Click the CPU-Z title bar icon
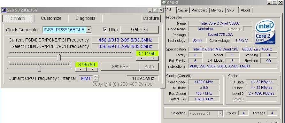285x123 pixels. [x=164, y=3]
